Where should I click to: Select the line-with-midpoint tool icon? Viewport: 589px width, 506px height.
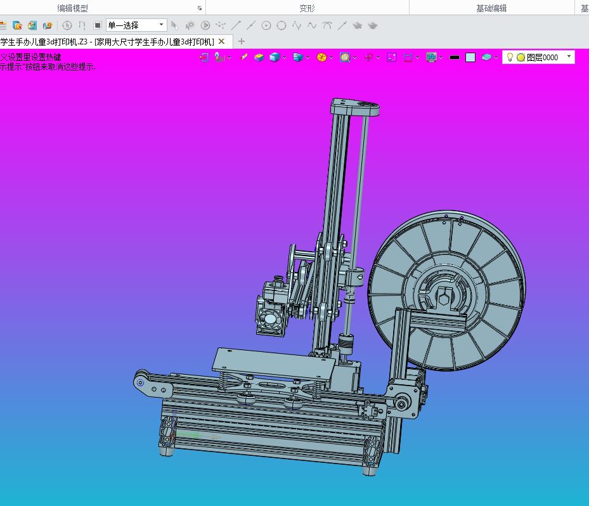(251, 25)
